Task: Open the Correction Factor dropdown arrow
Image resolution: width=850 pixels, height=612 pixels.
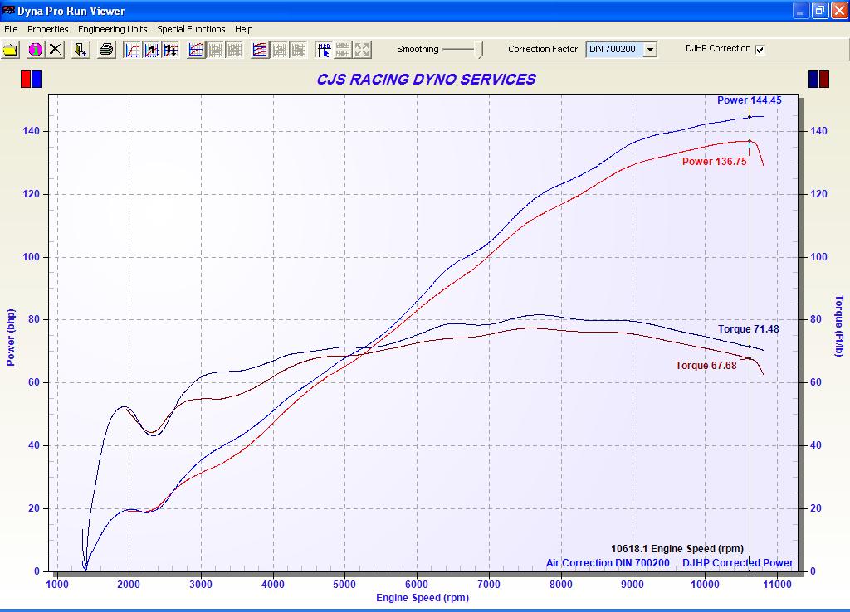Action: 650,50
